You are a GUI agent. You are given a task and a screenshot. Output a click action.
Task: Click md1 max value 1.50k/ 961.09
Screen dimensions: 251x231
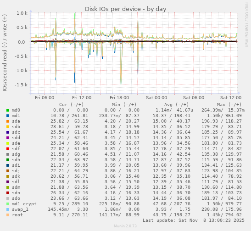[224, 116]
